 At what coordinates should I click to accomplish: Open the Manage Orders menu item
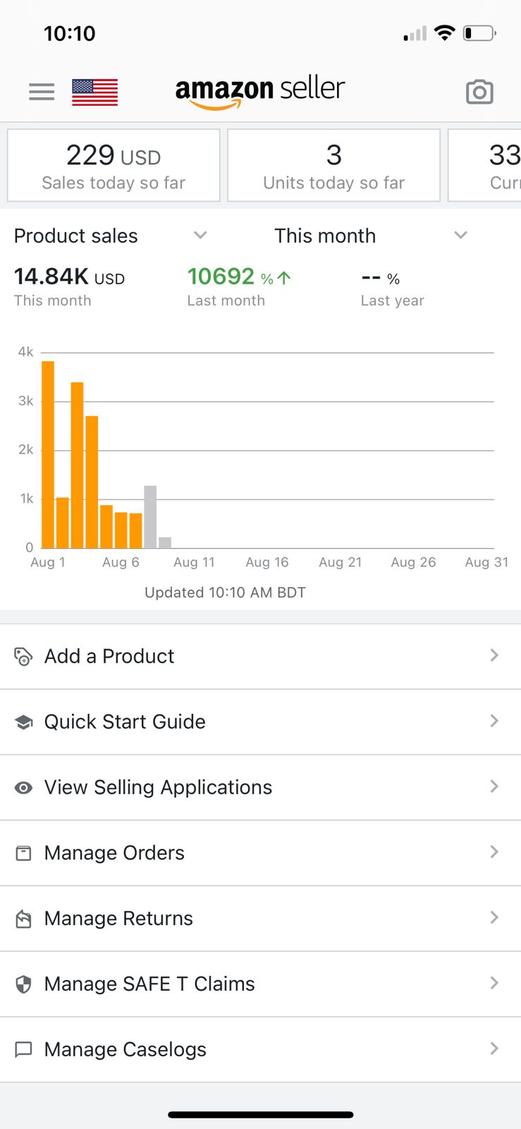(x=114, y=853)
